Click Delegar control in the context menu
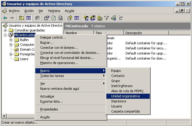This screenshot has width=192, height=126. [x=53, y=37]
